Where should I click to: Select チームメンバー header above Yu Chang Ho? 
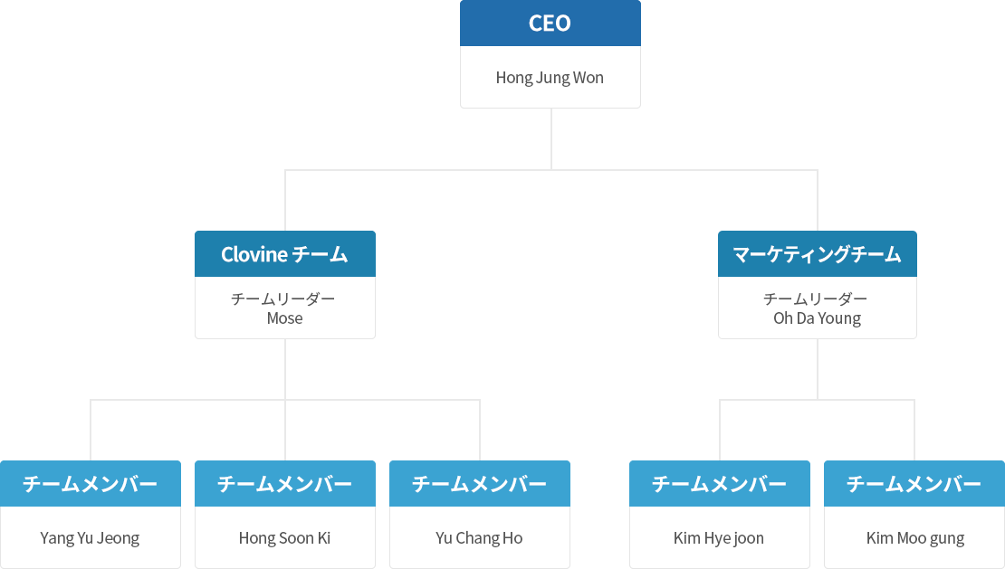click(x=480, y=484)
